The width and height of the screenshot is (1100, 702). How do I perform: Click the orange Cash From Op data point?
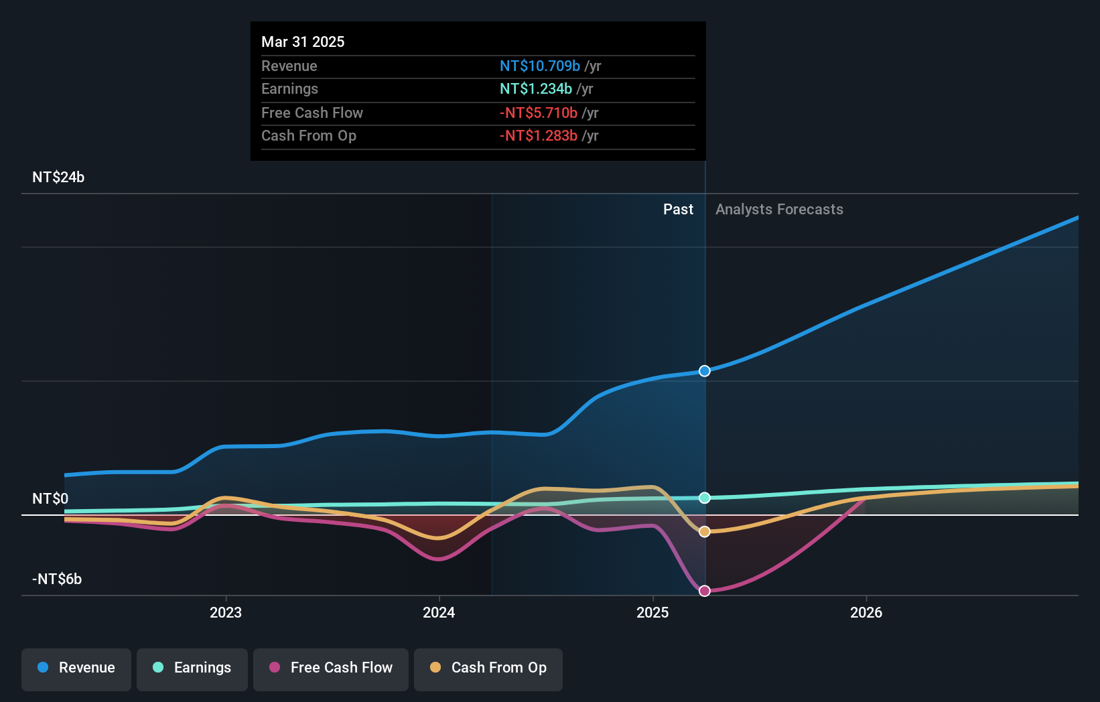(705, 532)
